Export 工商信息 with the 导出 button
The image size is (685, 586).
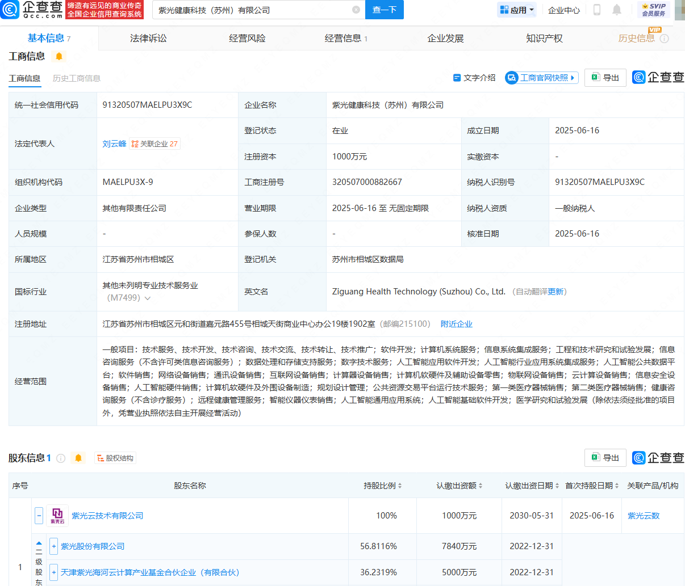point(605,78)
